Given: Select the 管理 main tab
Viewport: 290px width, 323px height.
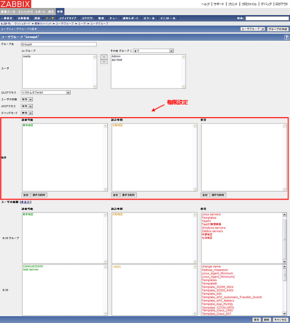Looking at the screenshot, I should click(x=60, y=12).
